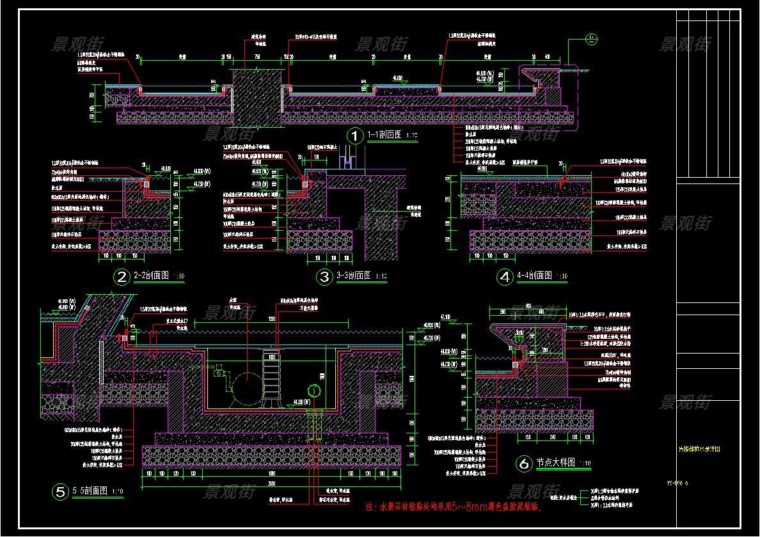Select the 47.100 elevation mark in the node detail
The height and width of the screenshot is (537, 760).
pos(445,316)
